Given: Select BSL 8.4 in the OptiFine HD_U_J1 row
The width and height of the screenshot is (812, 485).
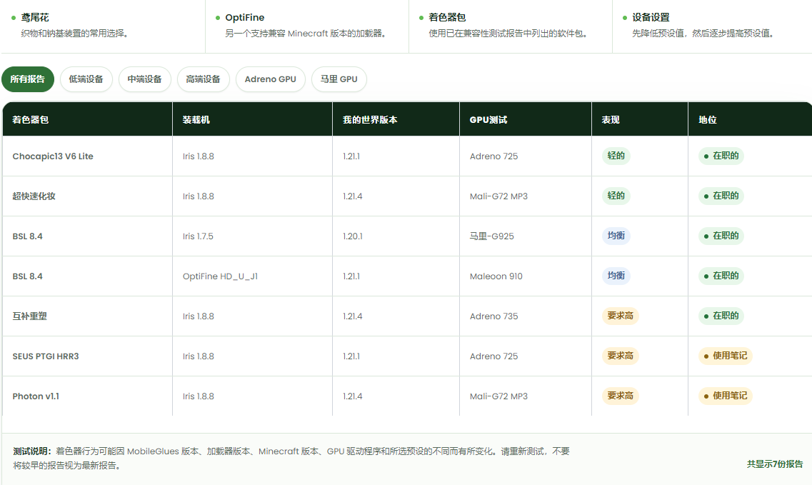Looking at the screenshot, I should 27,276.
